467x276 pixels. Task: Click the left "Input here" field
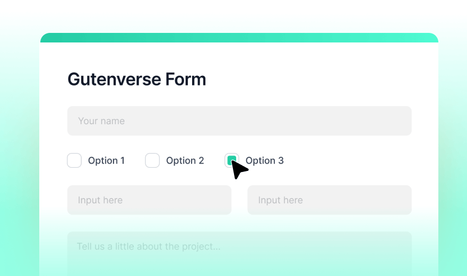point(149,200)
